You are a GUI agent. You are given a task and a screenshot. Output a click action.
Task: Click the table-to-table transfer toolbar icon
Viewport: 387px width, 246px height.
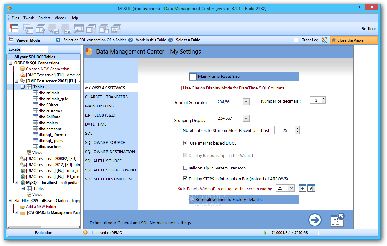28,28
